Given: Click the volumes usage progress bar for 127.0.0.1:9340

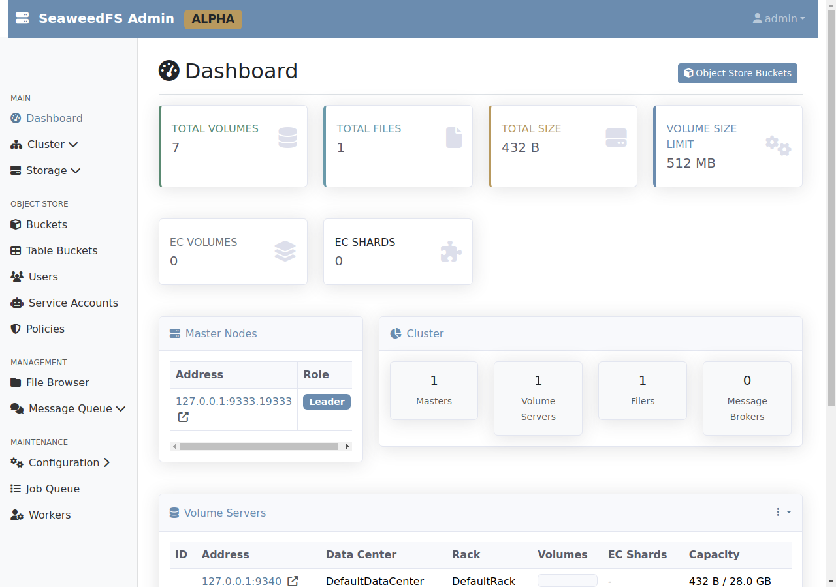Looking at the screenshot, I should [x=568, y=580].
